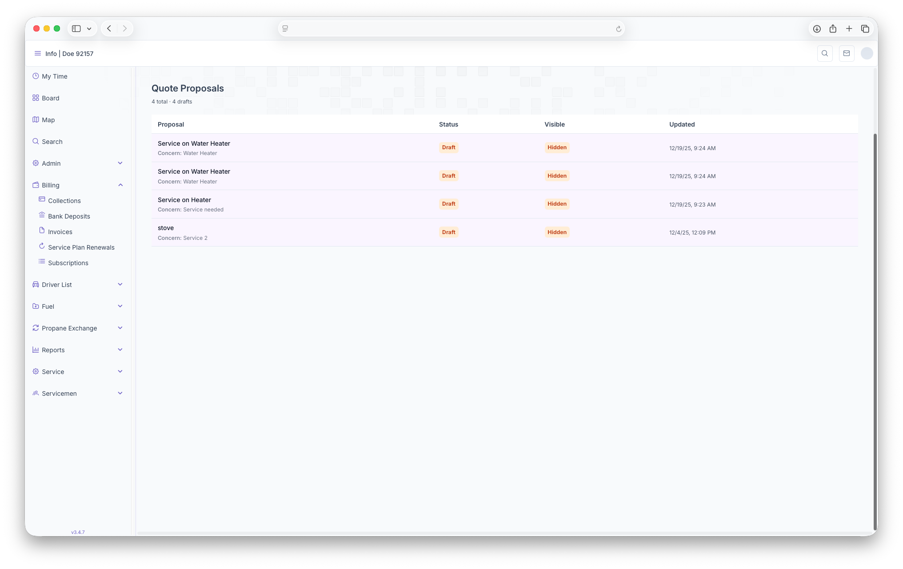Click the page reload icon

point(618,29)
